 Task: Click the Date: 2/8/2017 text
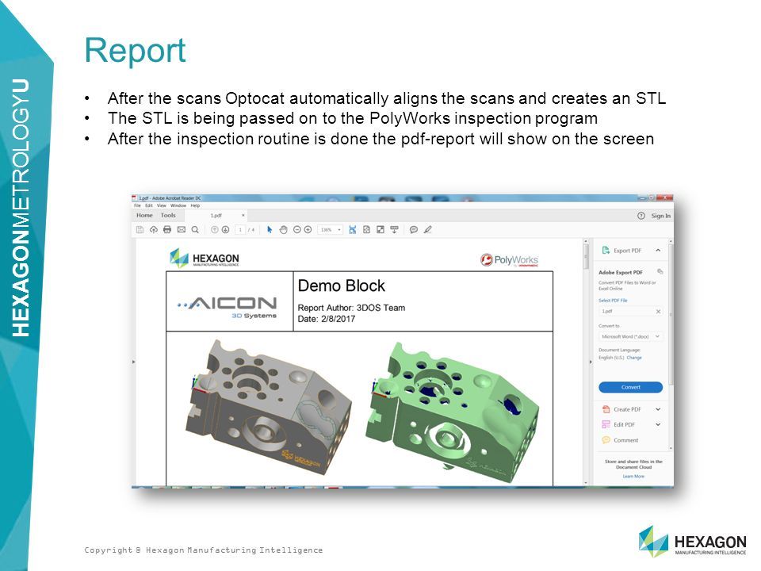click(326, 319)
